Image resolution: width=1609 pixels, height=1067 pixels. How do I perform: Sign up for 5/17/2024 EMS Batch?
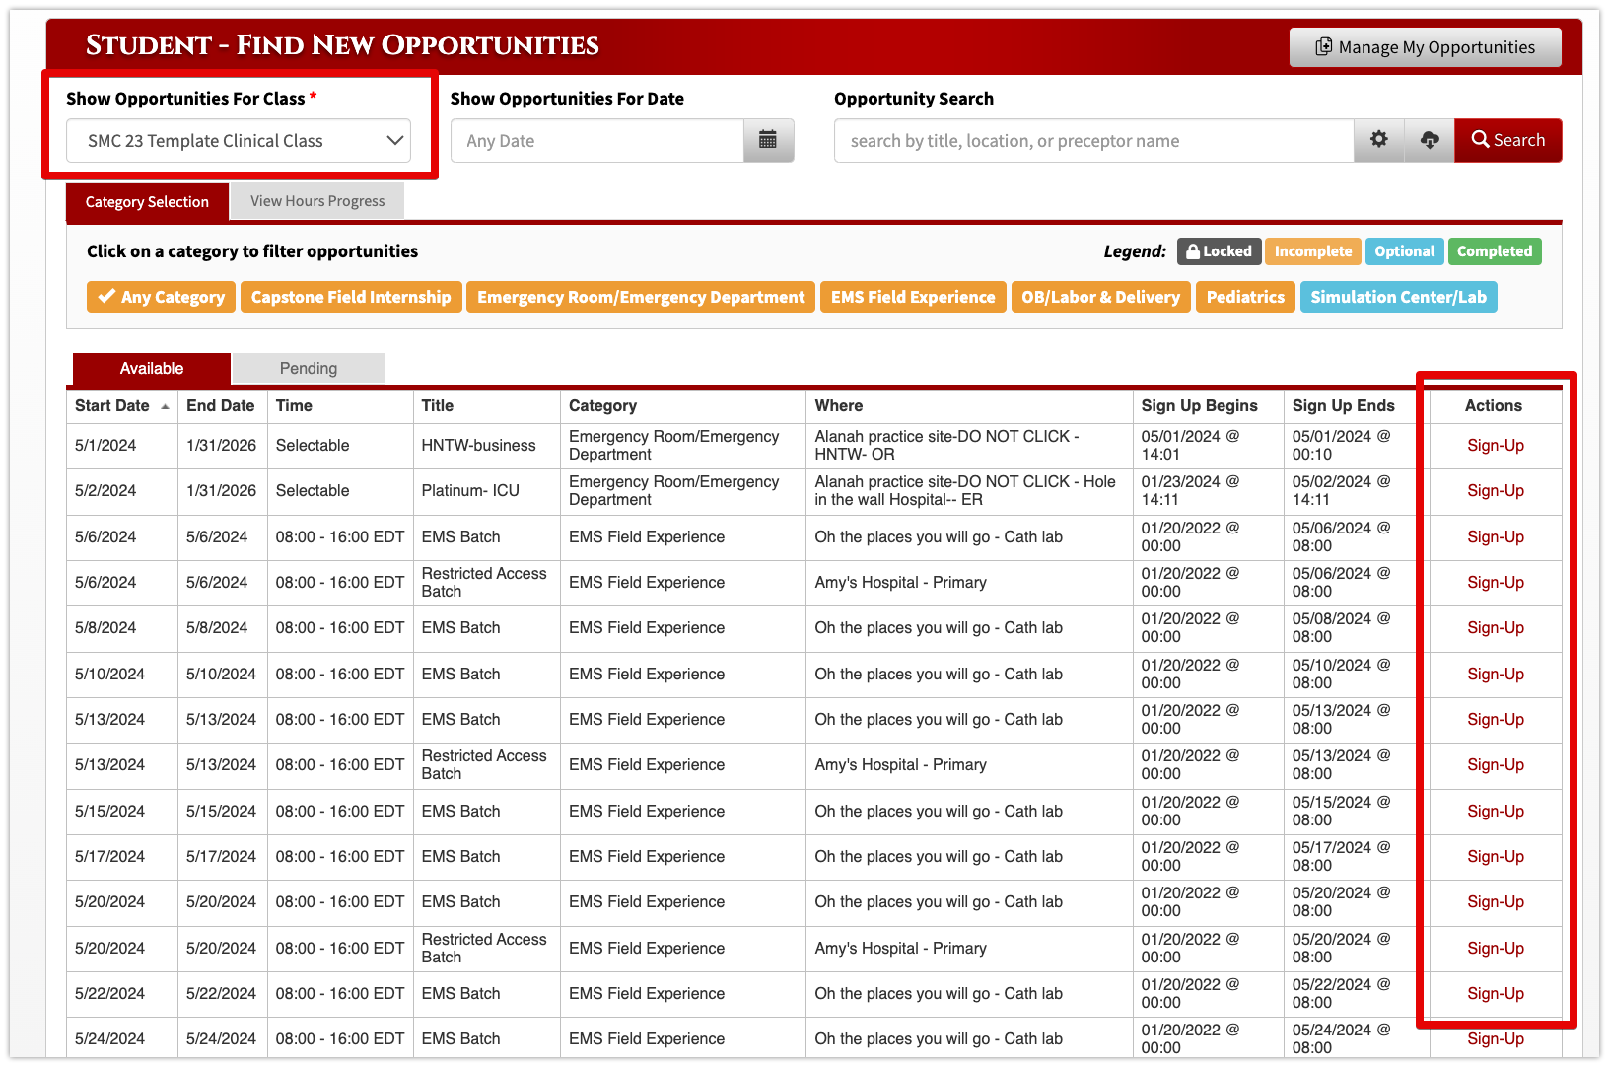[1496, 857]
